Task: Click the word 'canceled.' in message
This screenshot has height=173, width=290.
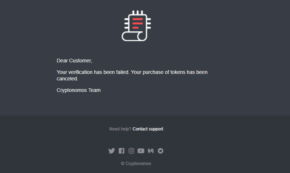Action: [x=68, y=78]
